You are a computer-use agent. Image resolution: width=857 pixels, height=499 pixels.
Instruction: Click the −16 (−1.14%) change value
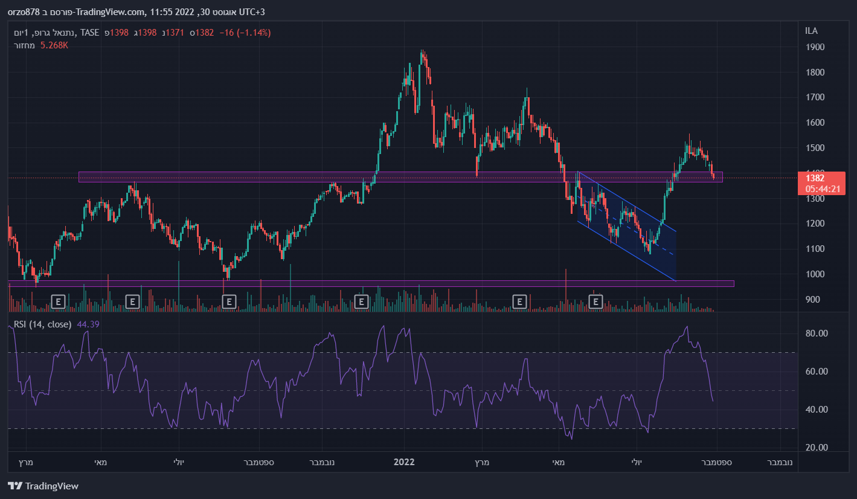(244, 33)
